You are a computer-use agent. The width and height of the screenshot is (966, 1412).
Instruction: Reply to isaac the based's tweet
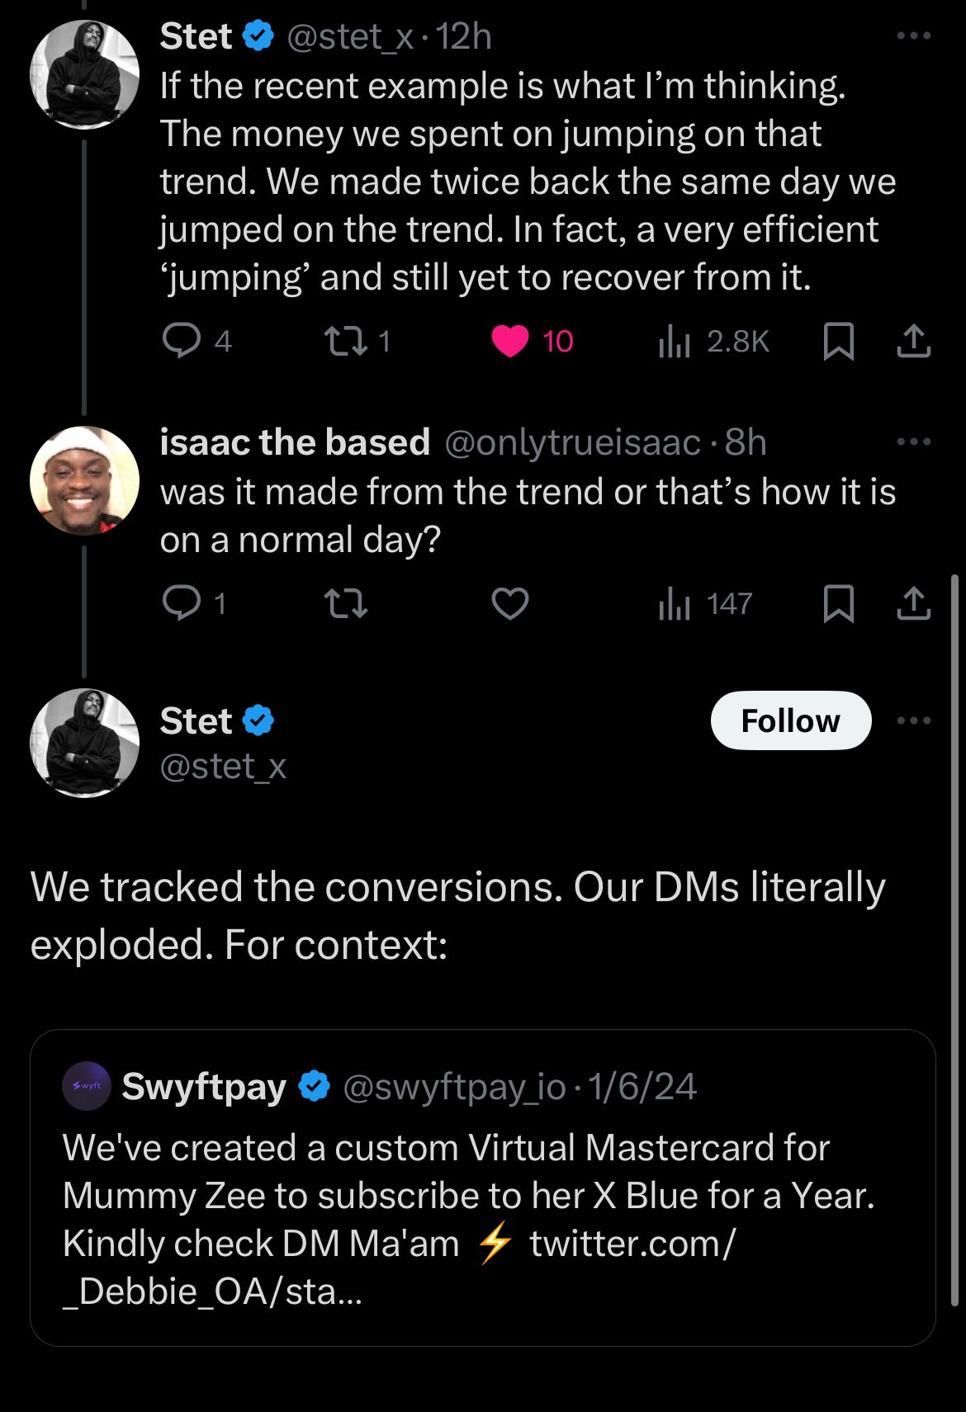(182, 603)
